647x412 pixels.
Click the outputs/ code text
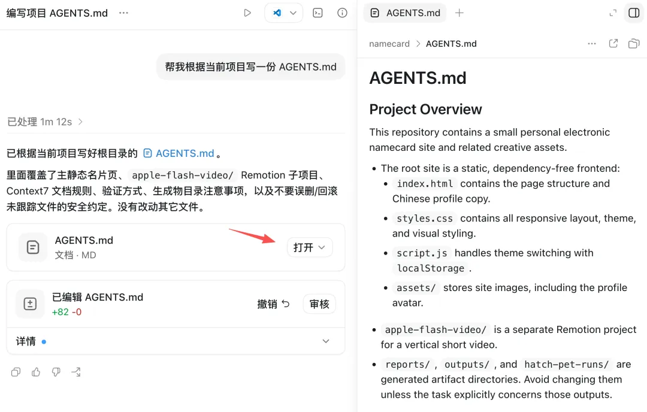click(467, 365)
